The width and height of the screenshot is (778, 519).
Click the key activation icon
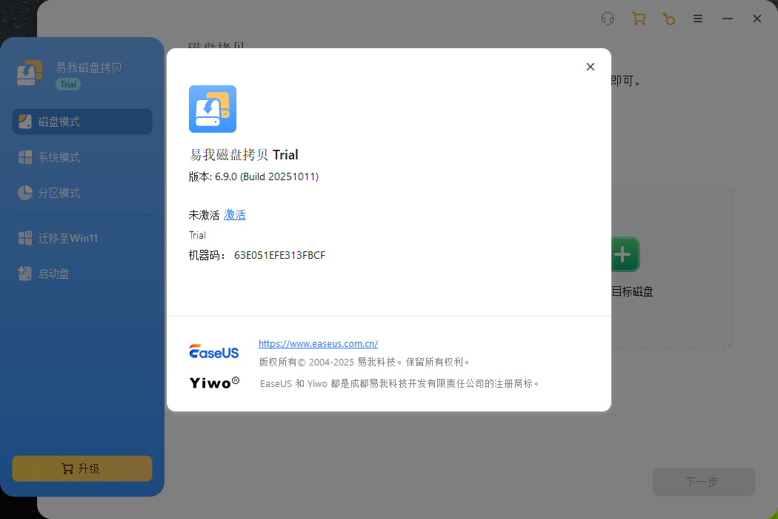tap(668, 19)
